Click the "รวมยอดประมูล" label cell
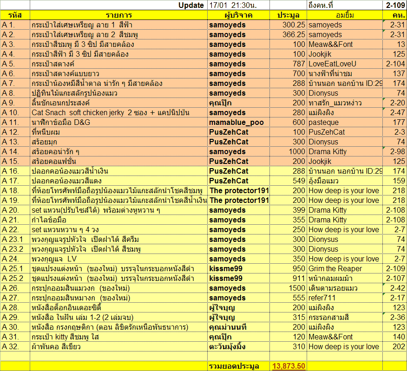 click(x=238, y=366)
